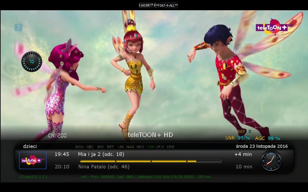Click the VIA encryption indicator
This screenshot has width=308, height=192.
pos(121,147)
